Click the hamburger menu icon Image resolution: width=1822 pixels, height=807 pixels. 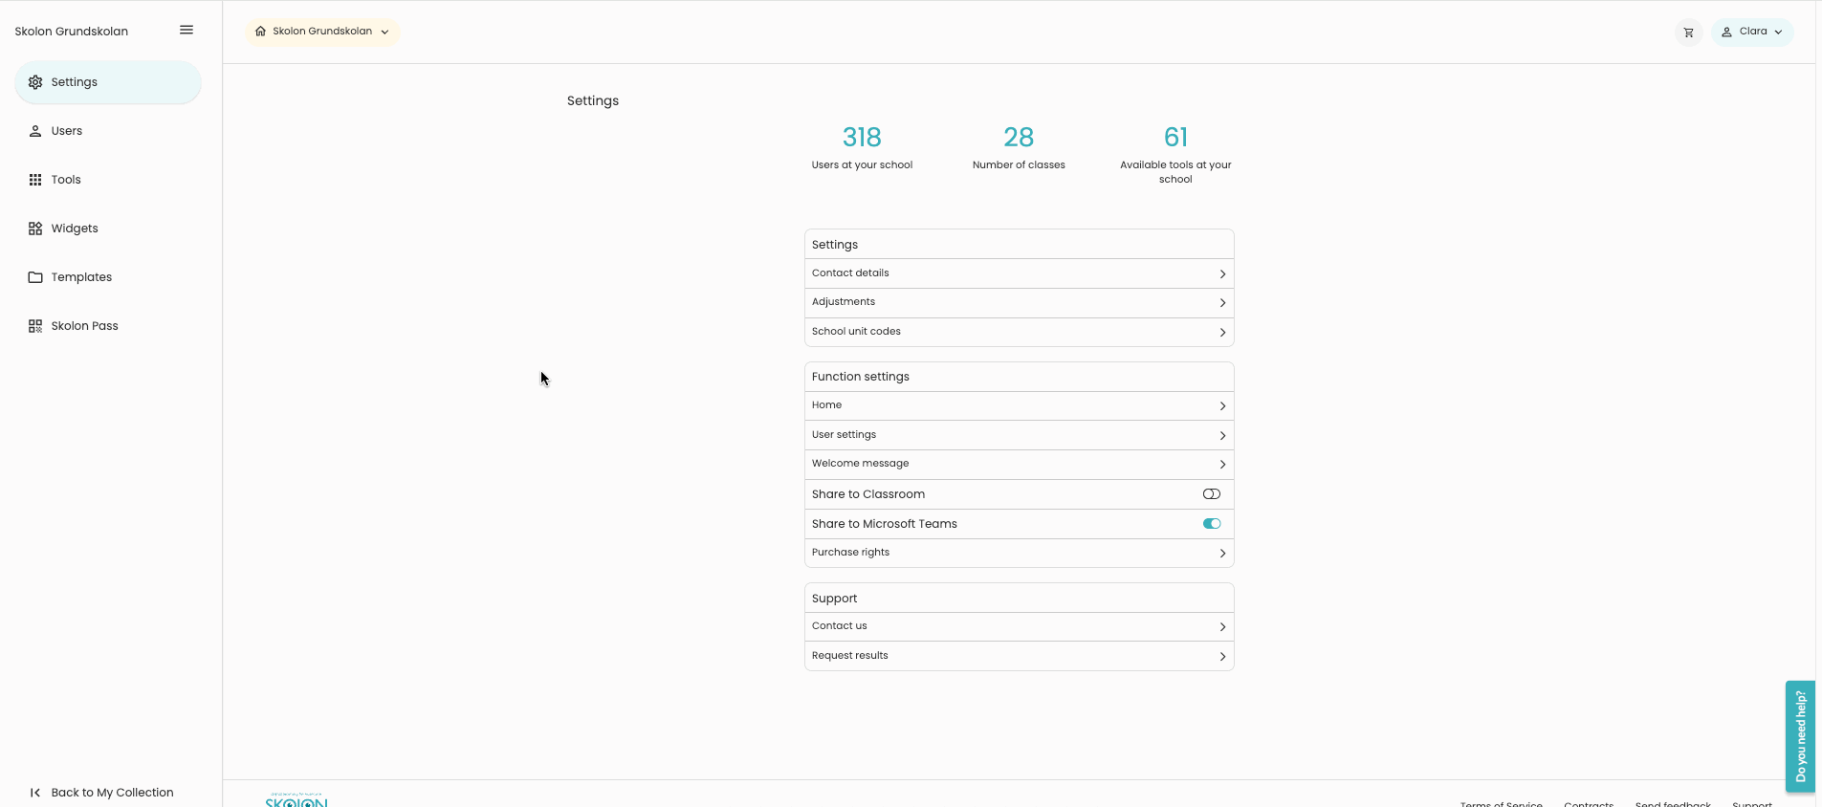[187, 29]
